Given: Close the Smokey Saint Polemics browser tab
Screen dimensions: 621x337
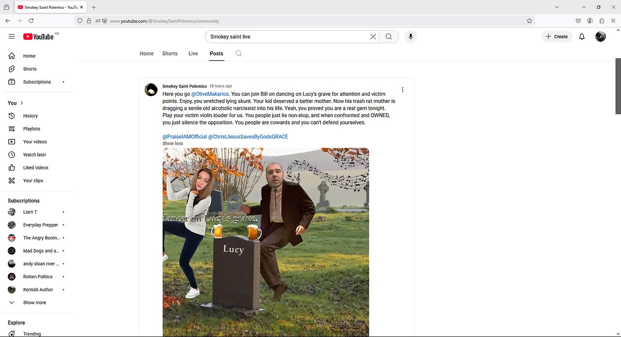Looking at the screenshot, I should (x=81, y=7).
